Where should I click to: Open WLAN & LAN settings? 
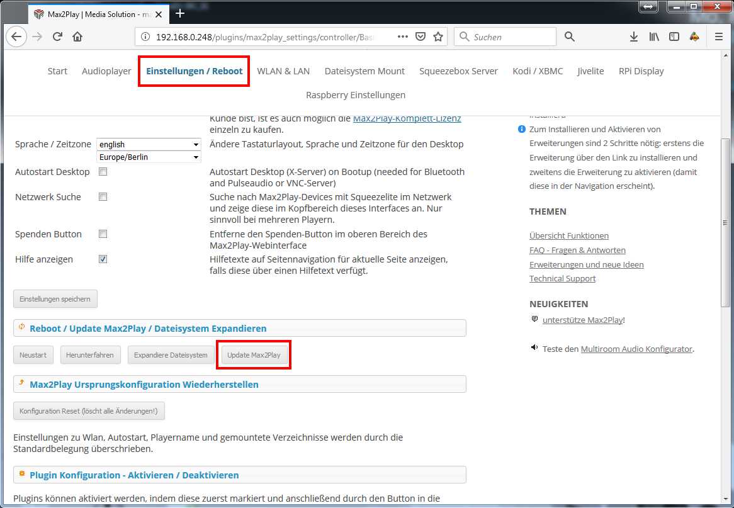tap(283, 71)
